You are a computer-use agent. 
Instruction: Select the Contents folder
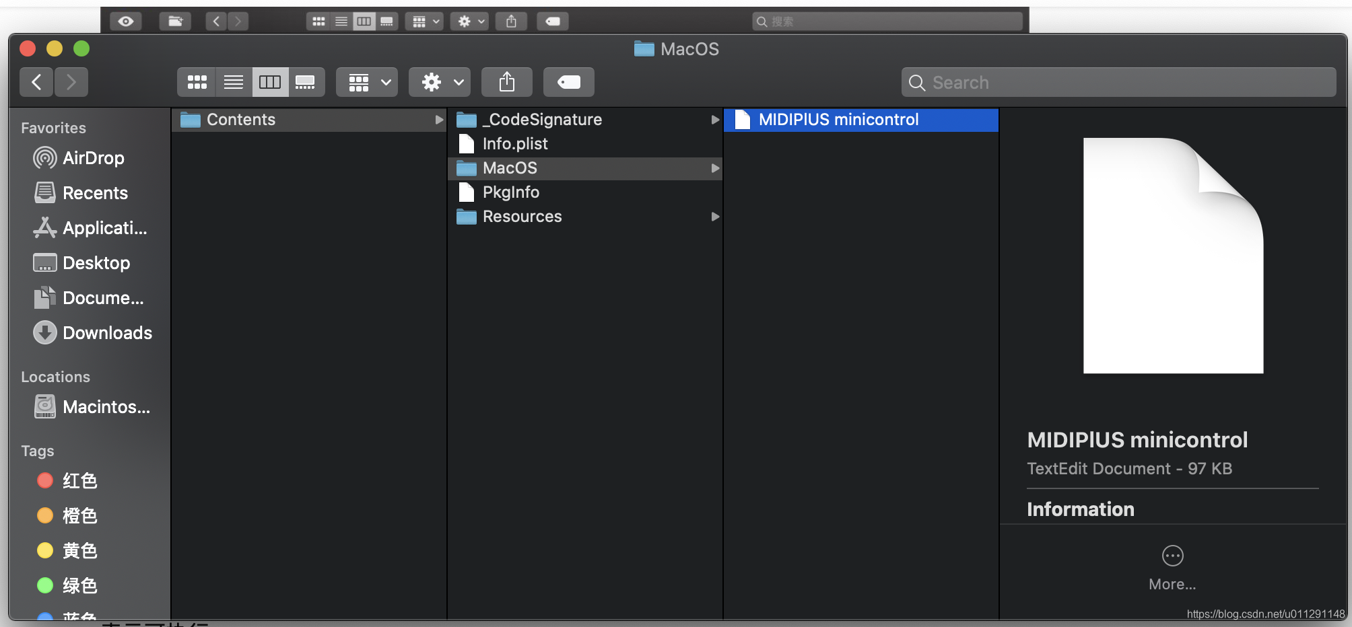[309, 120]
